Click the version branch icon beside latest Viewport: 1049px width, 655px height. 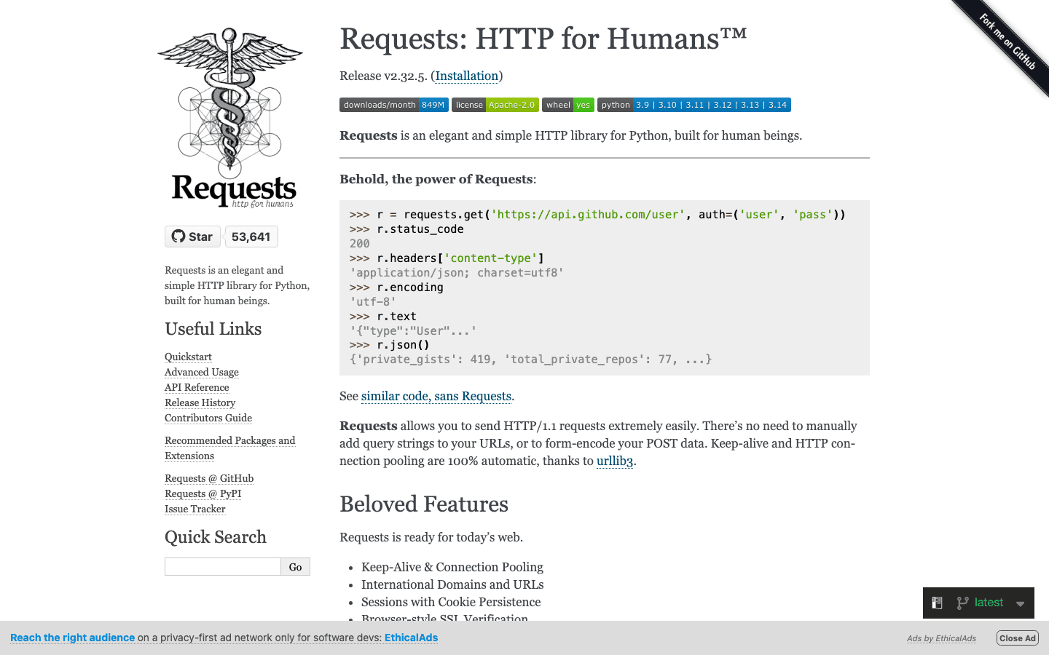click(x=963, y=603)
